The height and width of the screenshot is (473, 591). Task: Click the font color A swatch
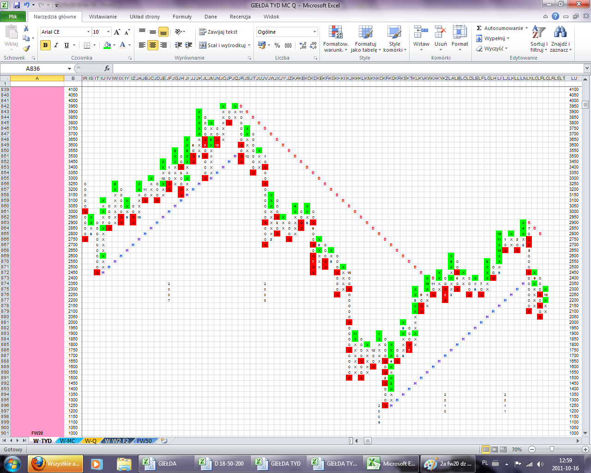[x=122, y=45]
